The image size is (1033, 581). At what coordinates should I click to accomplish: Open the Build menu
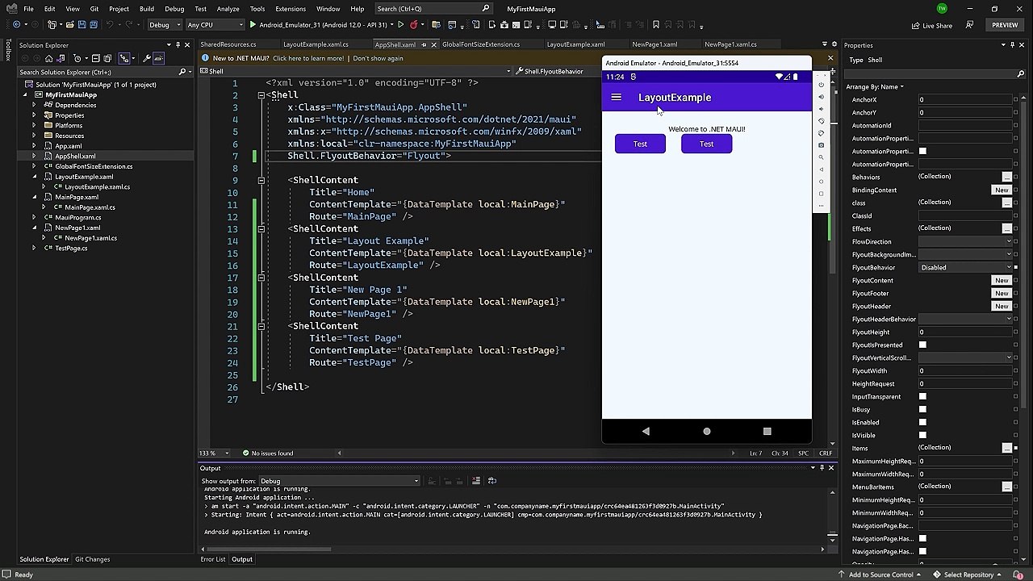point(146,9)
